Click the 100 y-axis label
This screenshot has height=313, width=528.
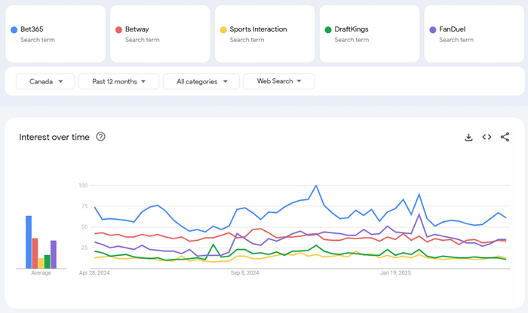83,185
